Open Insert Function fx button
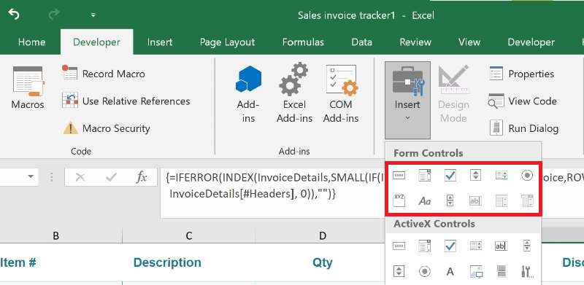The width and height of the screenshot is (584, 285). (x=142, y=177)
